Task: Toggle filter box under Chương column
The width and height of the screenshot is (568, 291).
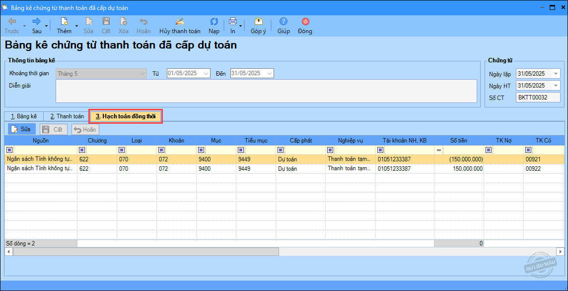Action: pos(82,150)
